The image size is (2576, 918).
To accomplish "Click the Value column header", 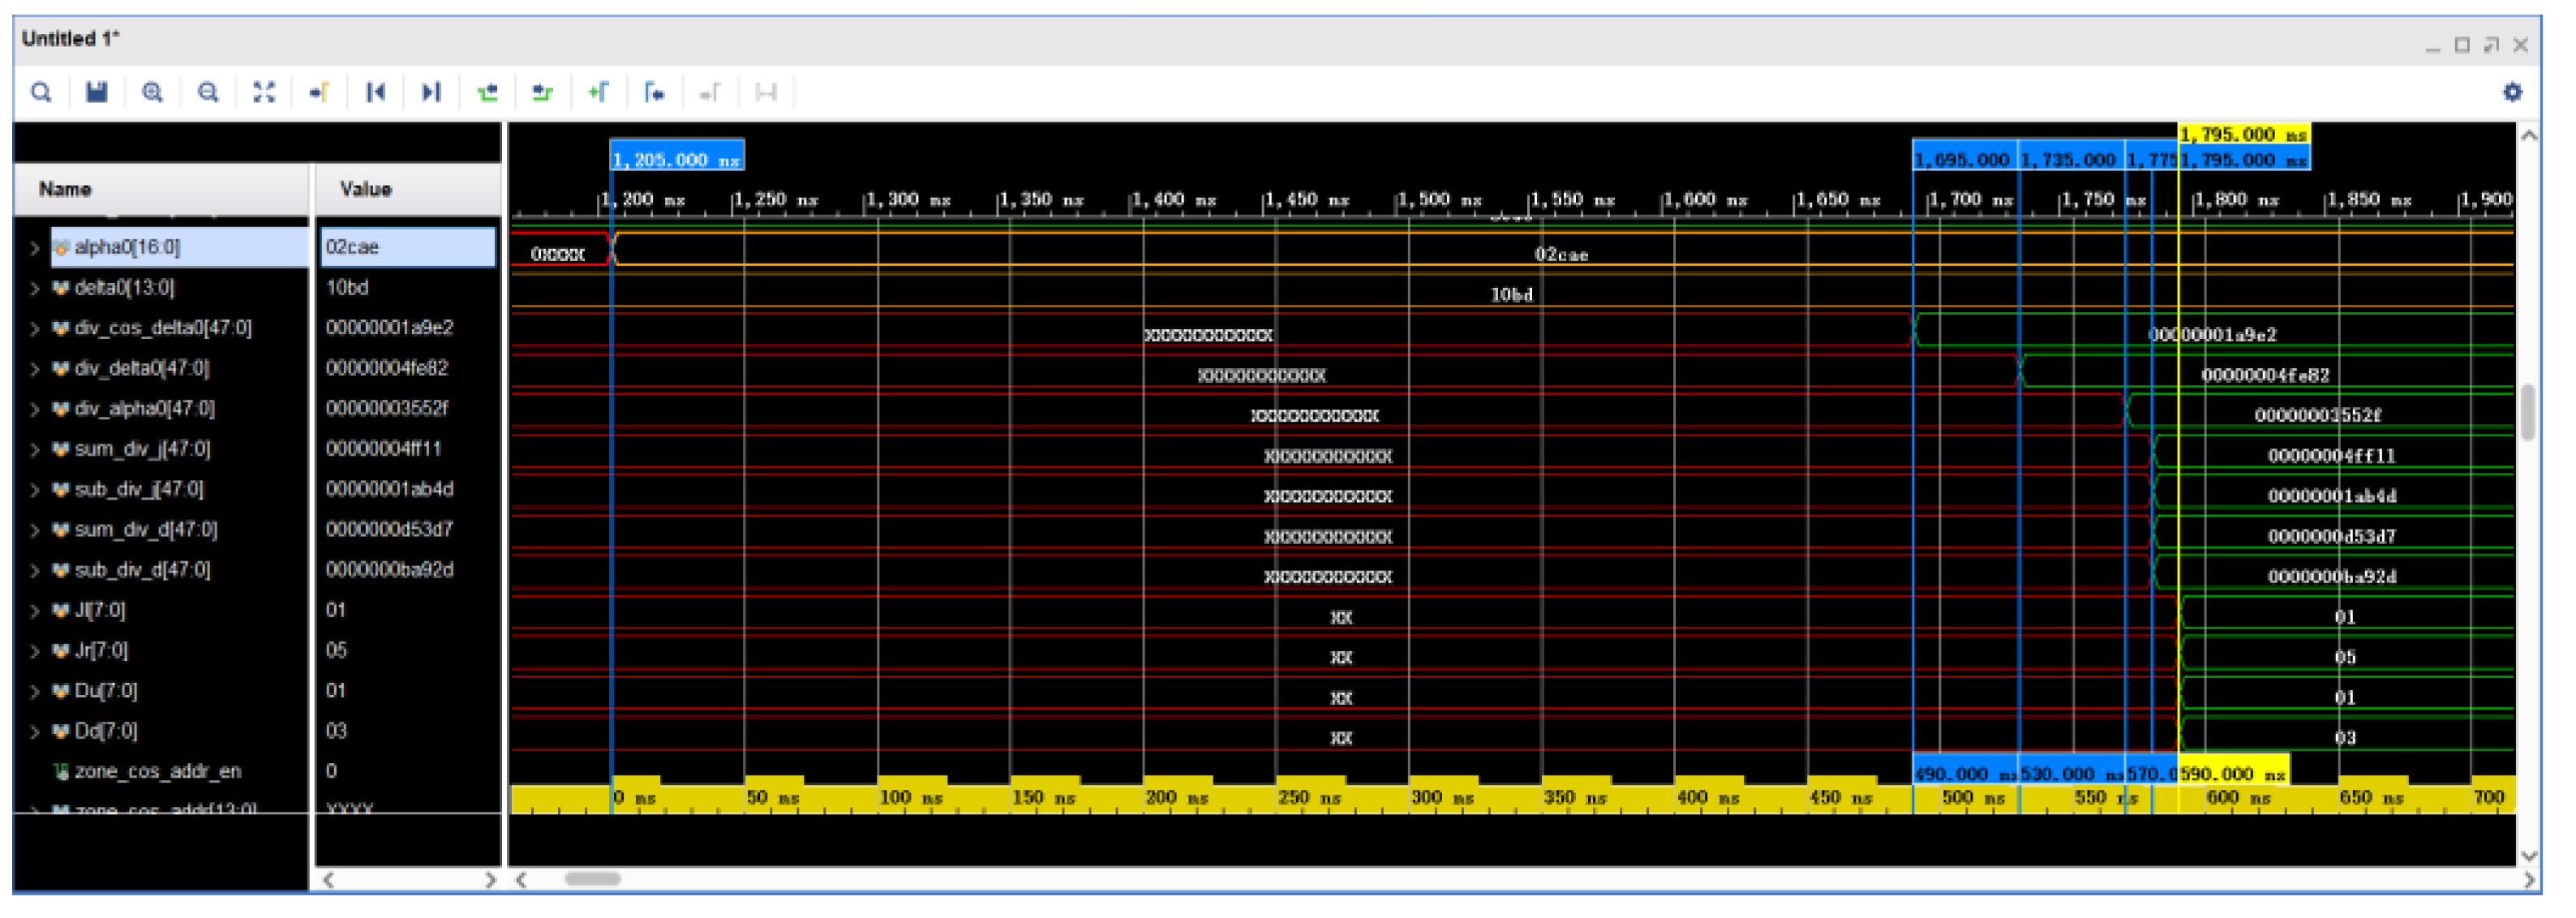I will pyautogui.click(x=365, y=190).
